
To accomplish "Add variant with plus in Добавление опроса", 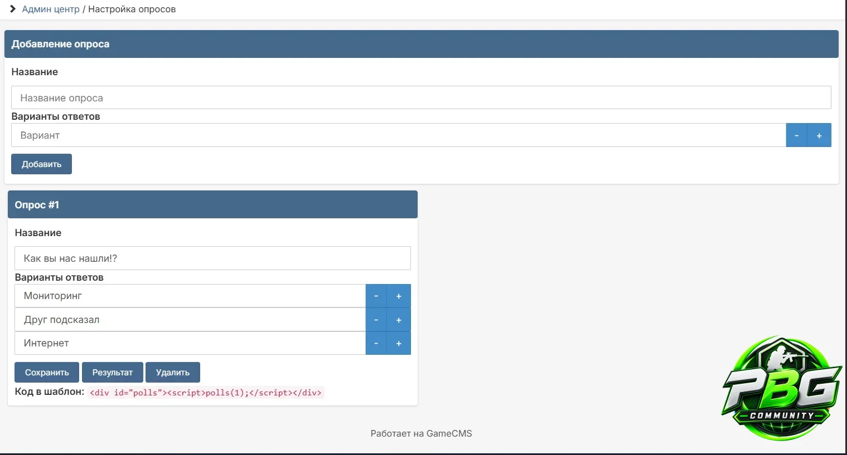I will pyautogui.click(x=819, y=135).
